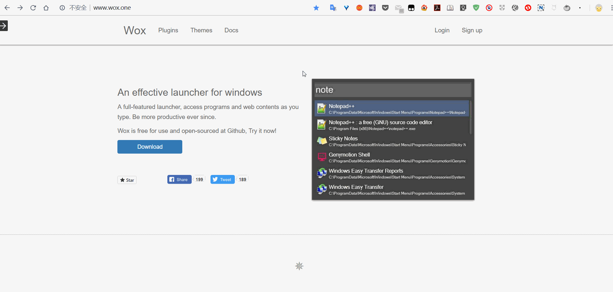The height and width of the screenshot is (292, 613).
Task: Click the green shield extension icon
Action: pyautogui.click(x=476, y=8)
